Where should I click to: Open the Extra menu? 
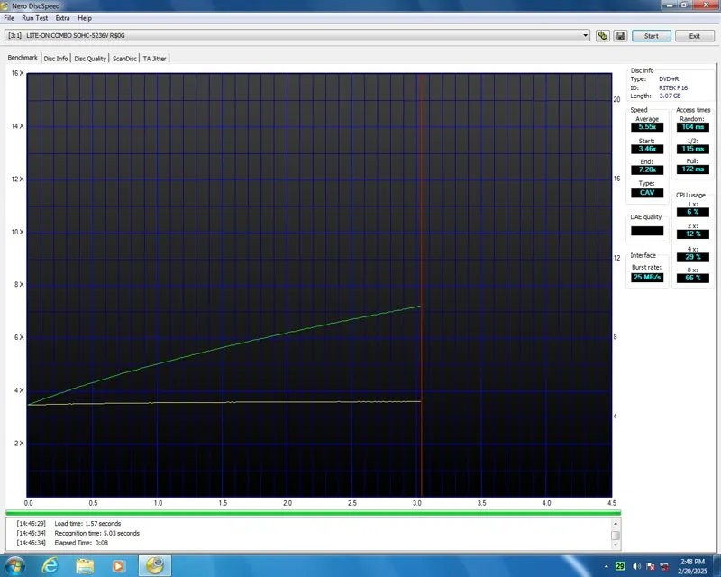[x=62, y=18]
